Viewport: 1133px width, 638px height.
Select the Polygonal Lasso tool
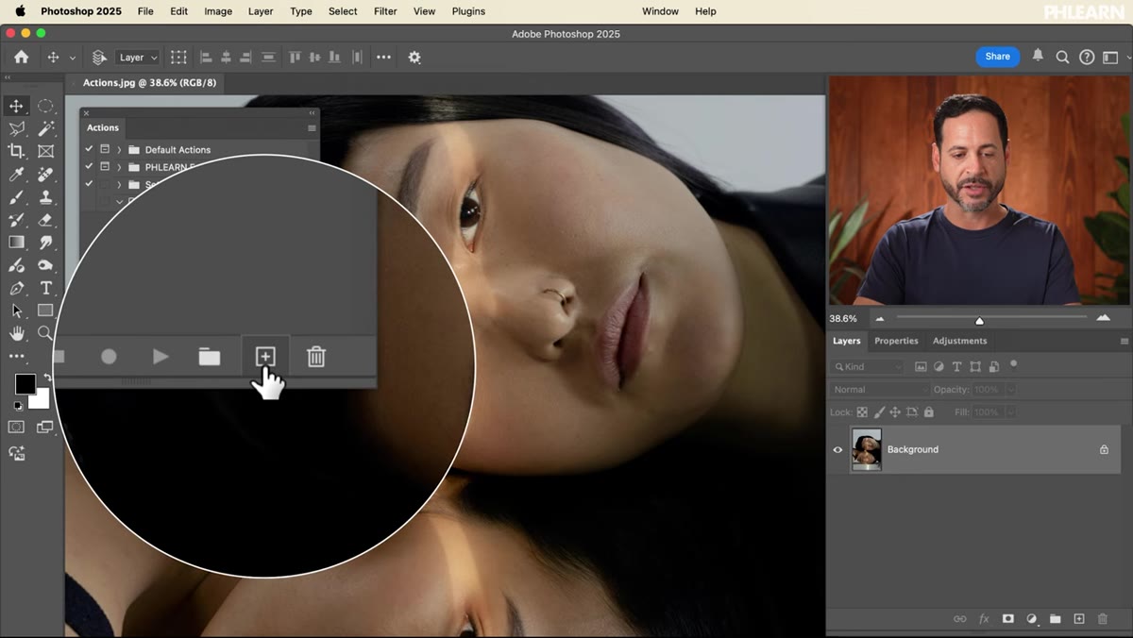tap(16, 128)
